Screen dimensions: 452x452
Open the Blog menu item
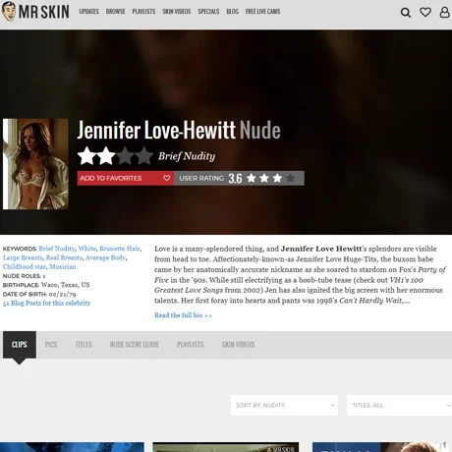click(232, 12)
